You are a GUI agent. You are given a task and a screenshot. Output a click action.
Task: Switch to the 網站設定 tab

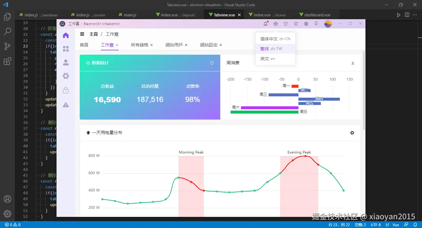click(x=209, y=45)
